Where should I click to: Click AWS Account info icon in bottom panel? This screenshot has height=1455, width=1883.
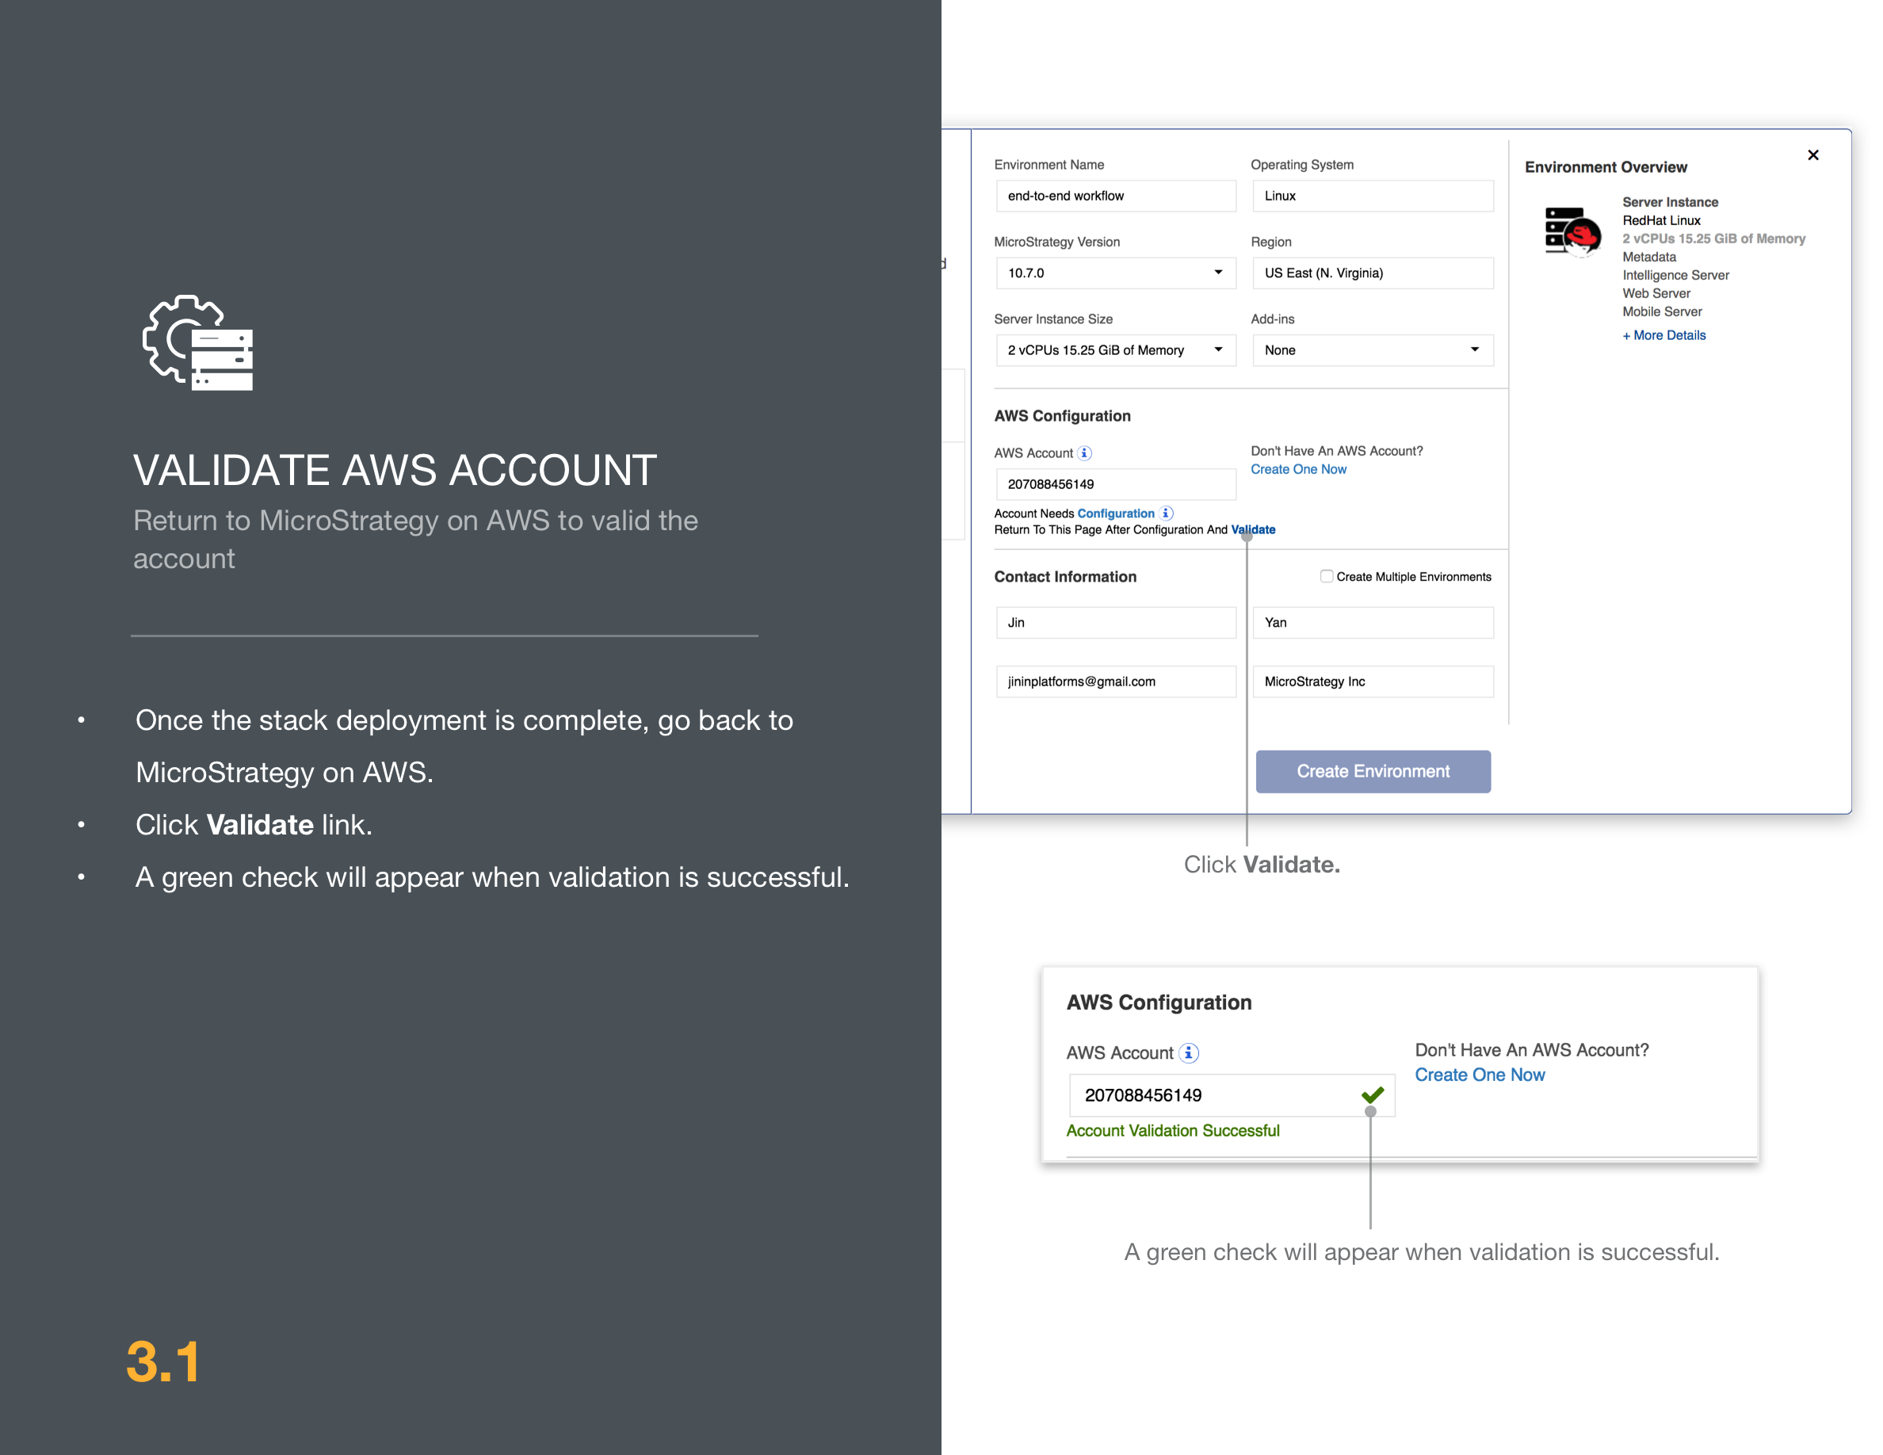pyautogui.click(x=1190, y=1052)
